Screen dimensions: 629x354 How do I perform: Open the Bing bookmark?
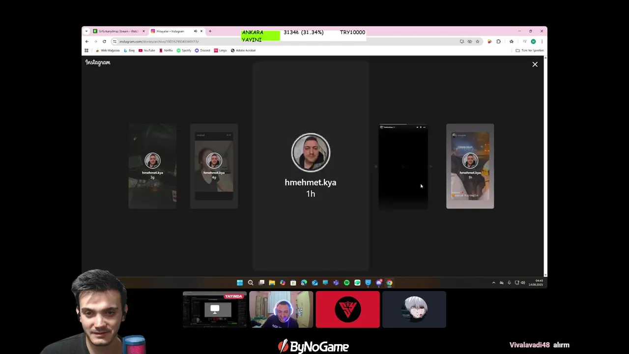[x=129, y=50]
